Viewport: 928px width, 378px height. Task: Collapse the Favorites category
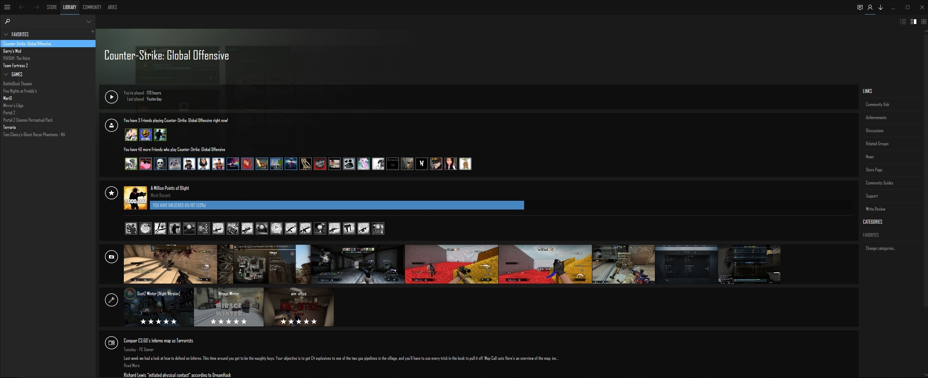click(6, 34)
